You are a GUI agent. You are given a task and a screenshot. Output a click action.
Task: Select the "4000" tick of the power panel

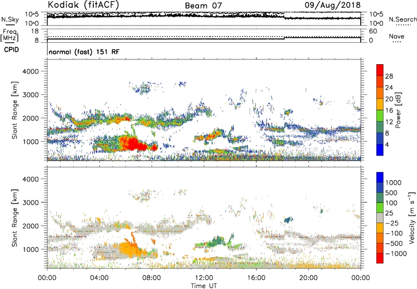(30, 71)
